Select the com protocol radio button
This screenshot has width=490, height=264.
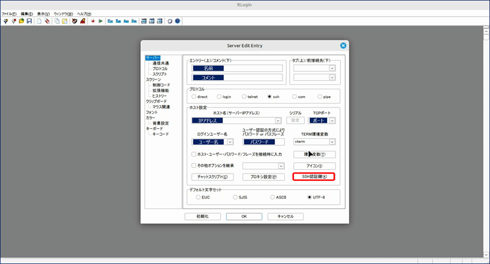pos(295,97)
